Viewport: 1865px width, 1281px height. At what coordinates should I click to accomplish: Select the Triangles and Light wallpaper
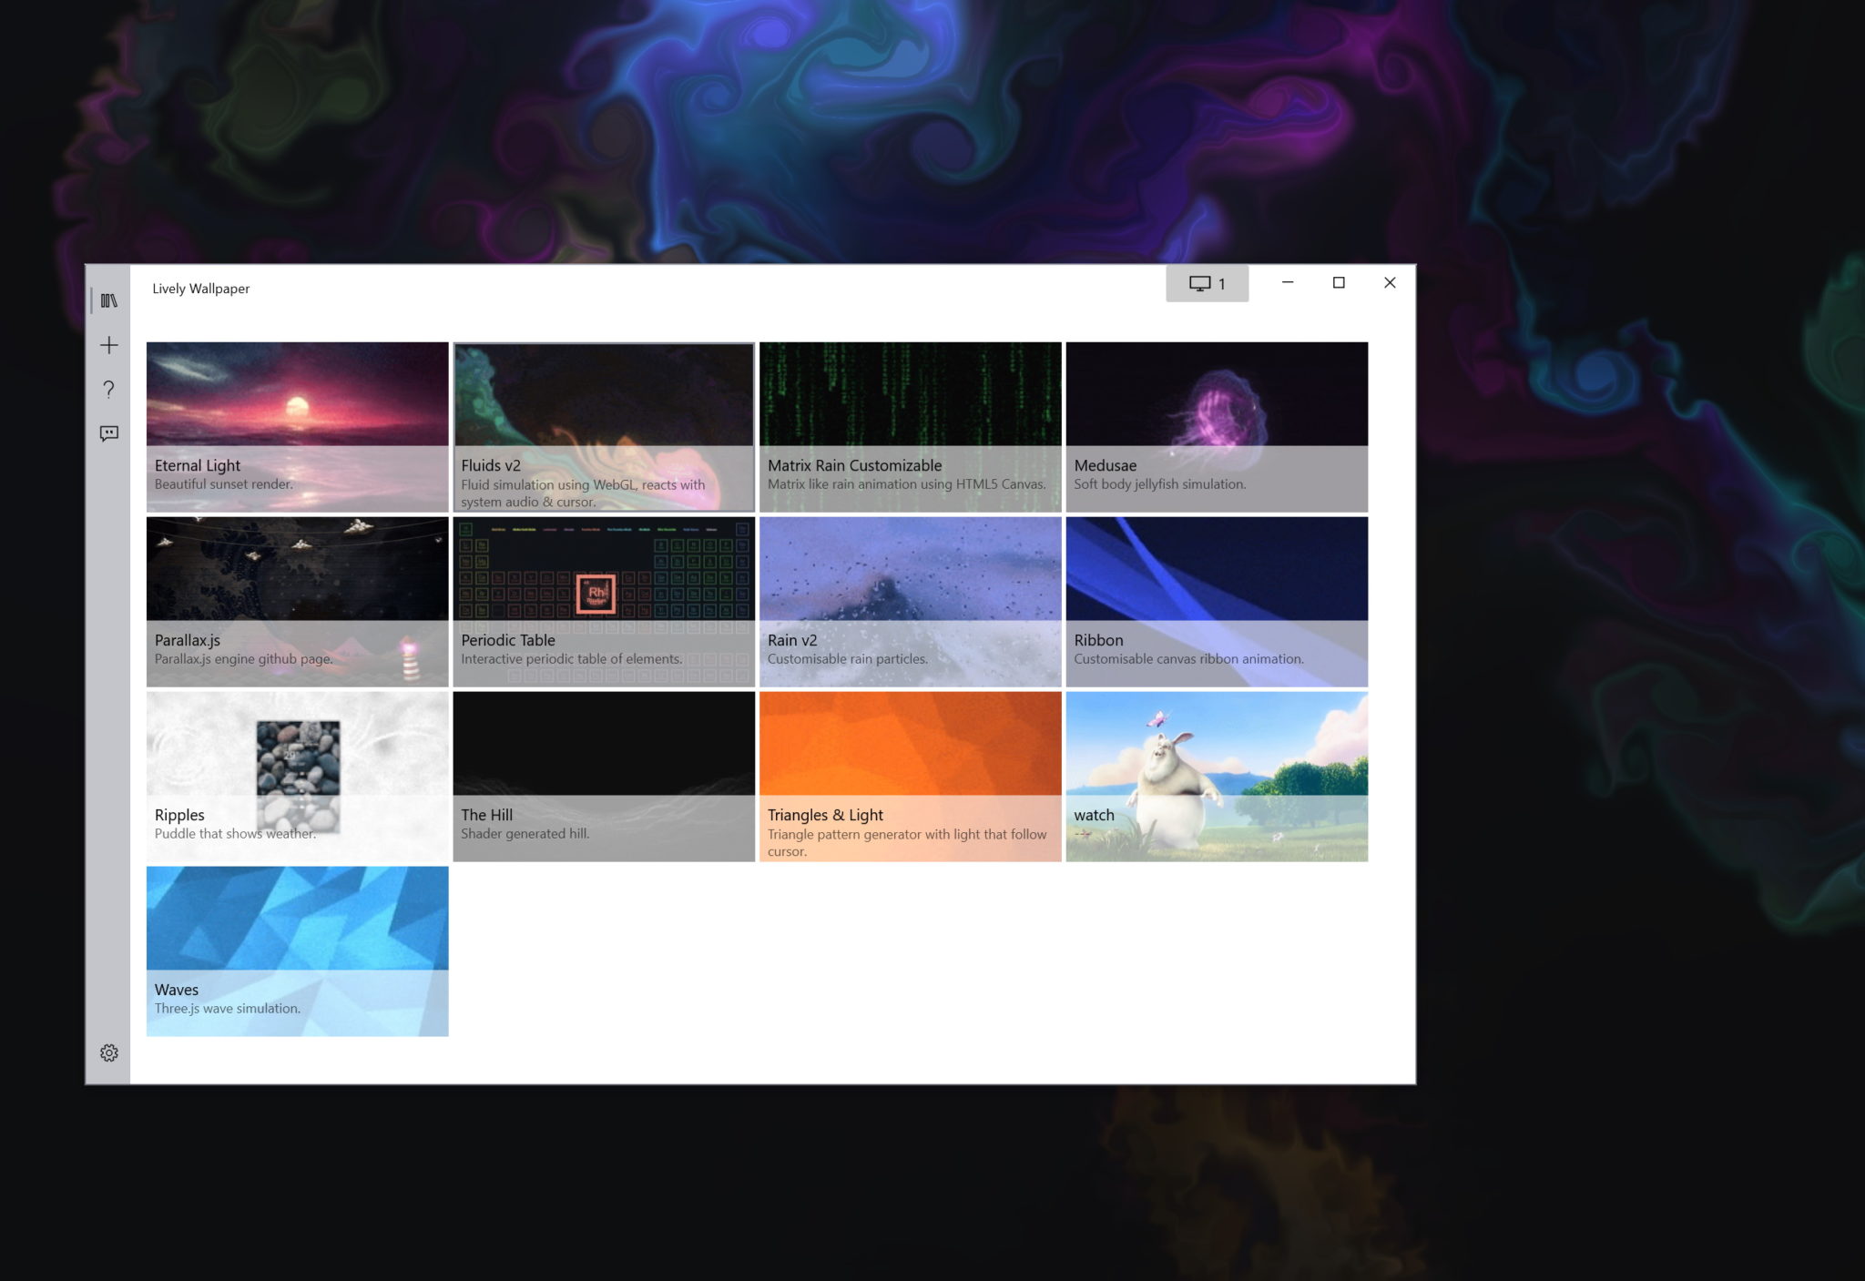click(909, 775)
